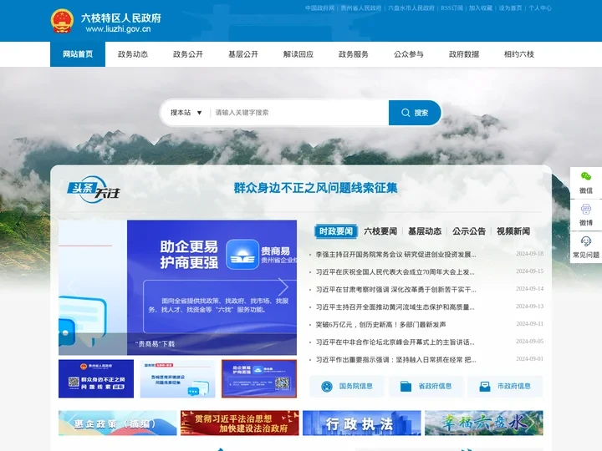602x451 pixels.
Task: Open the 政务动态 nav menu
Action: (133, 54)
